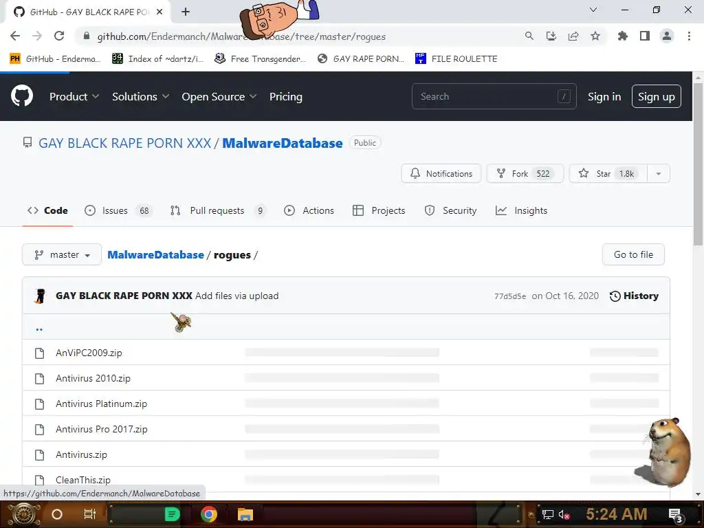This screenshot has width=704, height=528.
Task: Fork the repository with Fork button
Action: pyautogui.click(x=525, y=174)
